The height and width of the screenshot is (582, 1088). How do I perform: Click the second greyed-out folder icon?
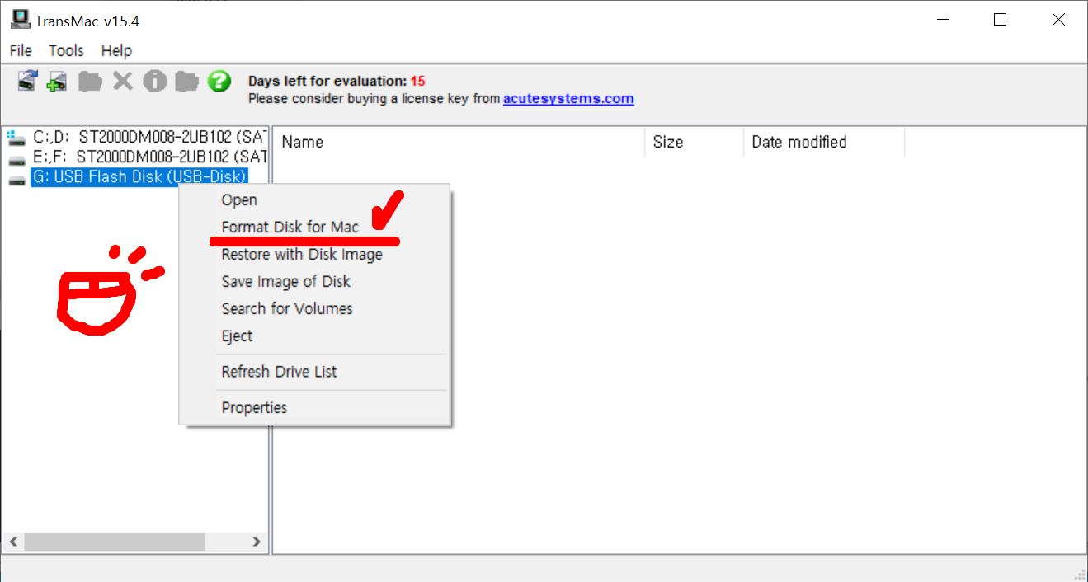tap(187, 81)
